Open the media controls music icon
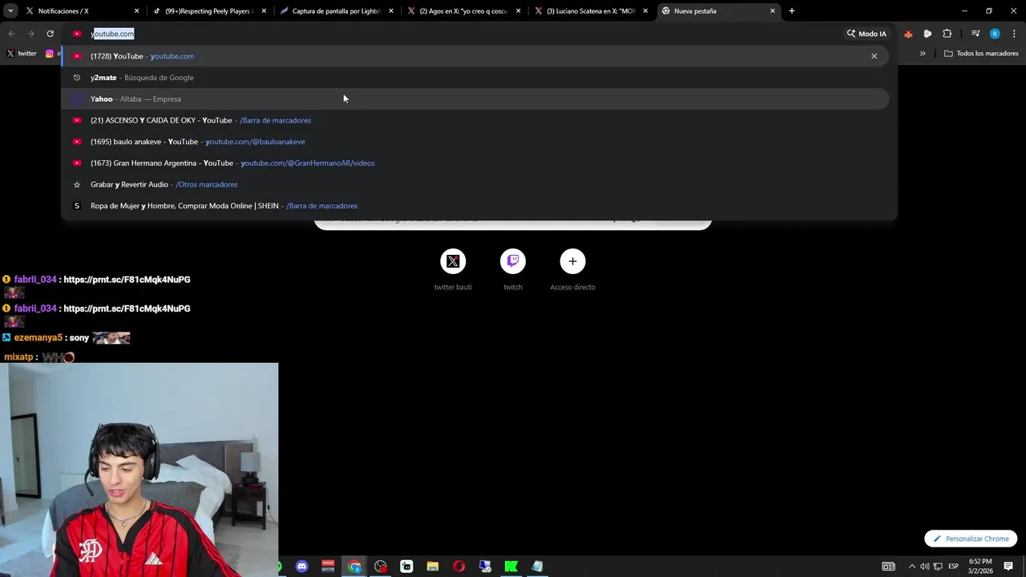The width and height of the screenshot is (1026, 577). point(976,34)
